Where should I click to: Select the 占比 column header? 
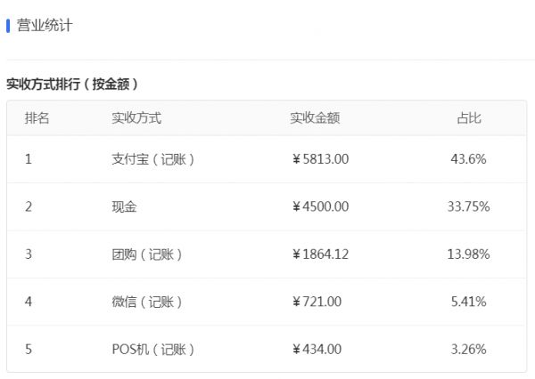[x=468, y=117]
